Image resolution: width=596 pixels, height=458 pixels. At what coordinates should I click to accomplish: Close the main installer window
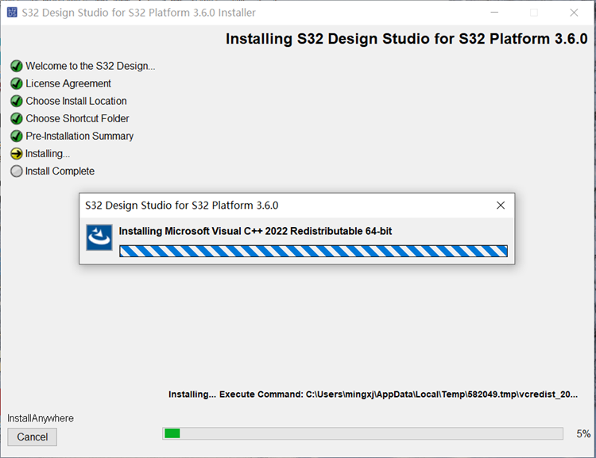pyautogui.click(x=574, y=13)
